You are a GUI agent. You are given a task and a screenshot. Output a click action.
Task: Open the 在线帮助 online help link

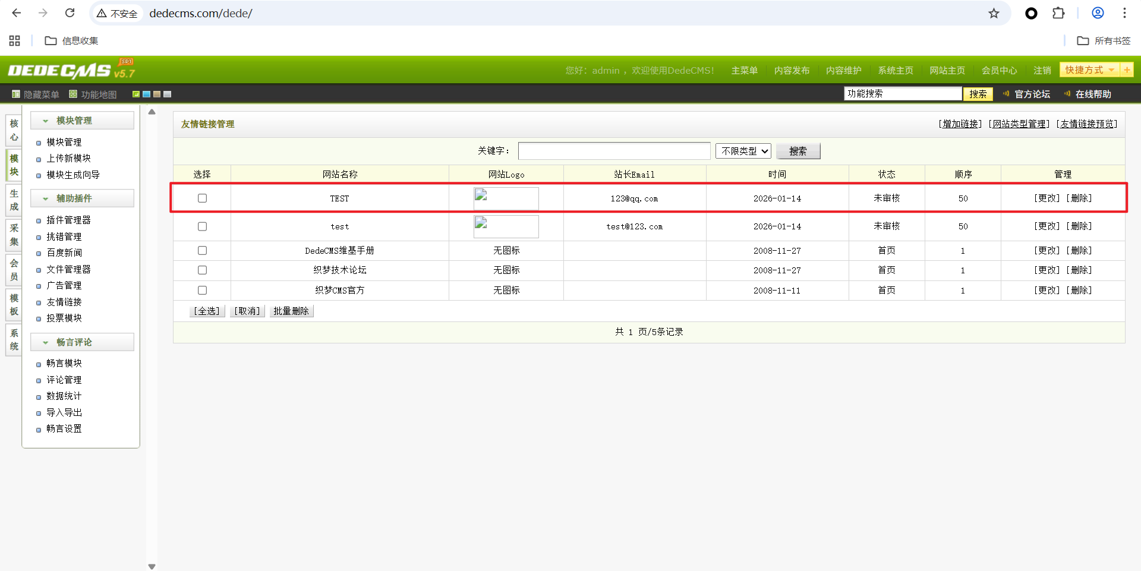point(1093,94)
